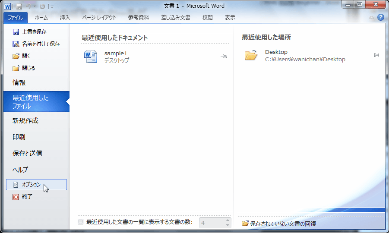The image size is (389, 233).
Task: Choose 名前を付けて保存 in Backstage menu
Action: [x=36, y=44]
